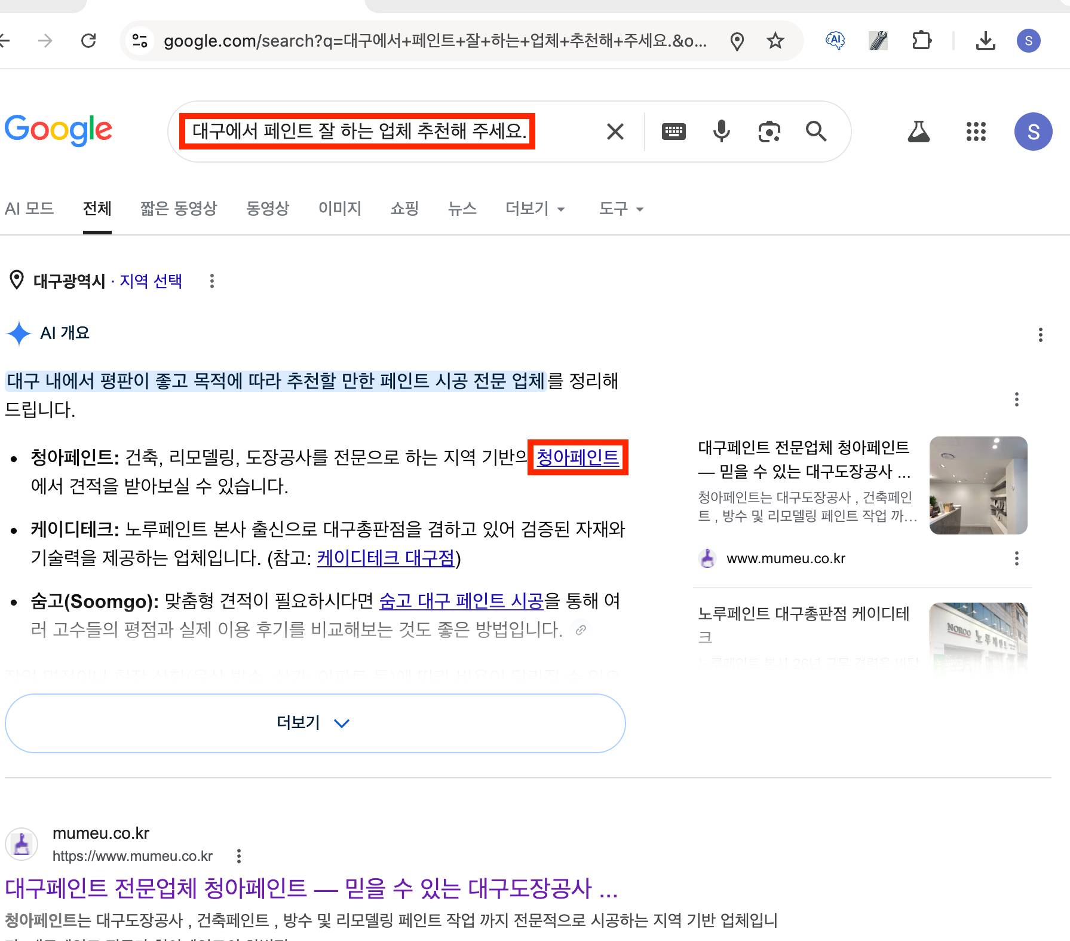Open the 더보기 search filter dropdown
The width and height of the screenshot is (1070, 941).
point(535,209)
